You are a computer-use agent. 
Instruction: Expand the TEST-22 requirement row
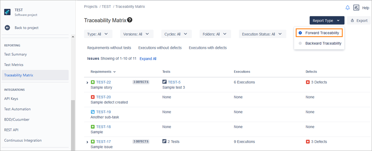click(x=87, y=82)
